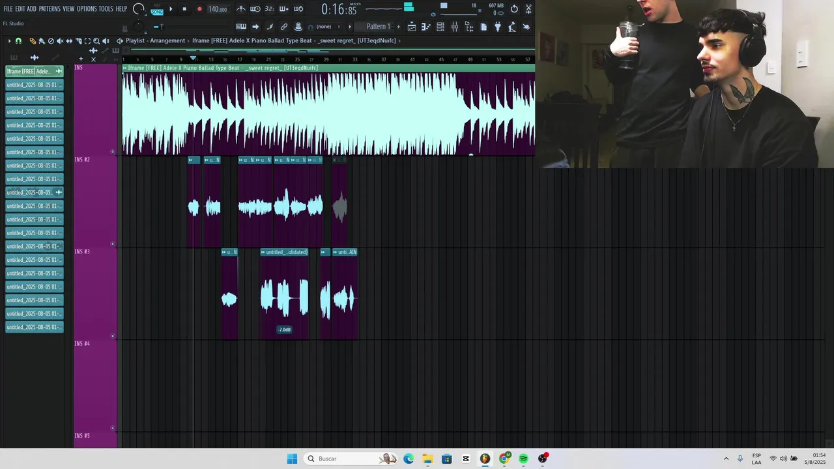Image resolution: width=834 pixels, height=469 pixels.
Task: Open Windows Start menu
Action: pos(292,459)
